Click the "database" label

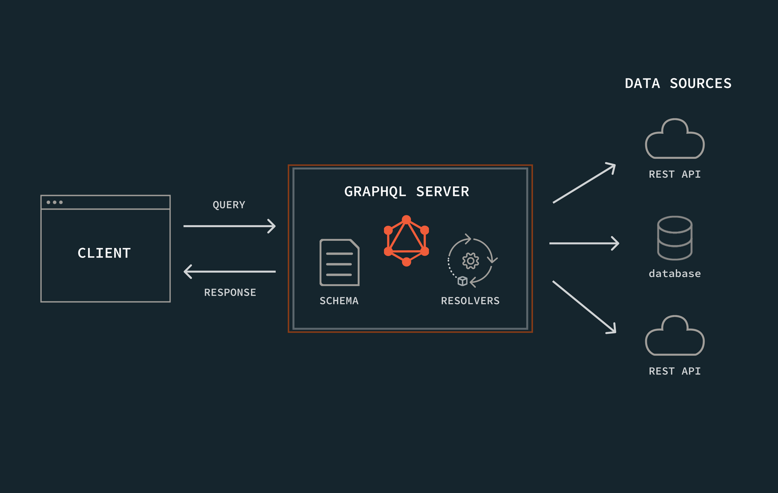[x=675, y=274]
